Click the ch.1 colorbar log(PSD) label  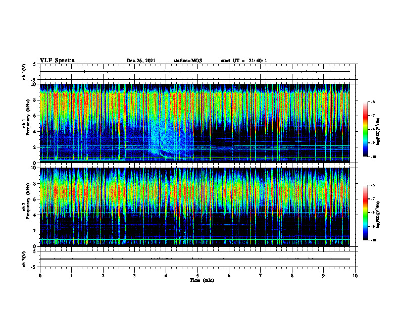pos(378,132)
